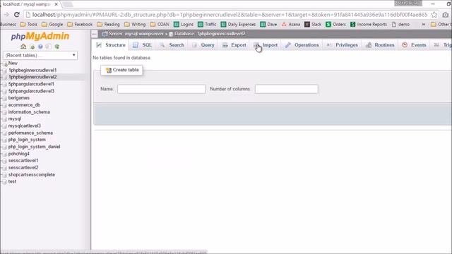The height and width of the screenshot is (254, 452).
Task: Open database pohching4
Action: [x=19, y=154]
